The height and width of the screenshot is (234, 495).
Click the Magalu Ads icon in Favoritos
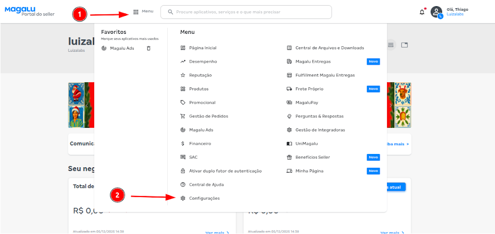[x=104, y=48]
